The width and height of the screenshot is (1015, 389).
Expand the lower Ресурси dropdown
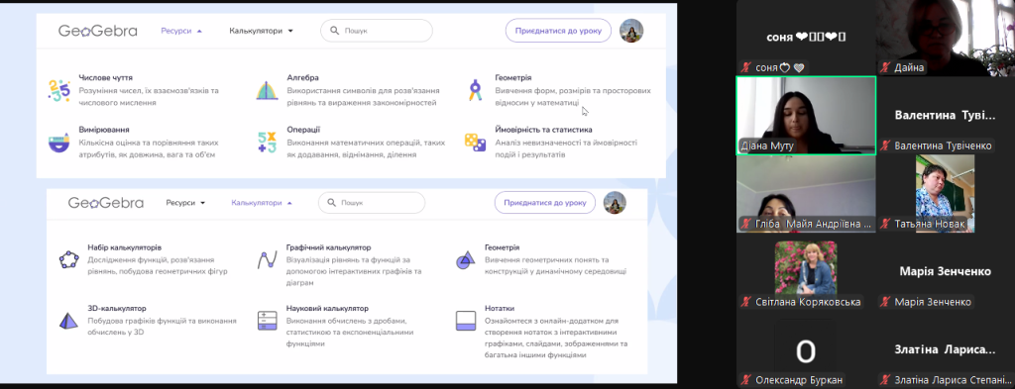point(185,203)
